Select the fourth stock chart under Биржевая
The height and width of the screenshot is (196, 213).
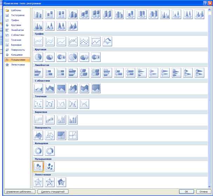pos(73,120)
